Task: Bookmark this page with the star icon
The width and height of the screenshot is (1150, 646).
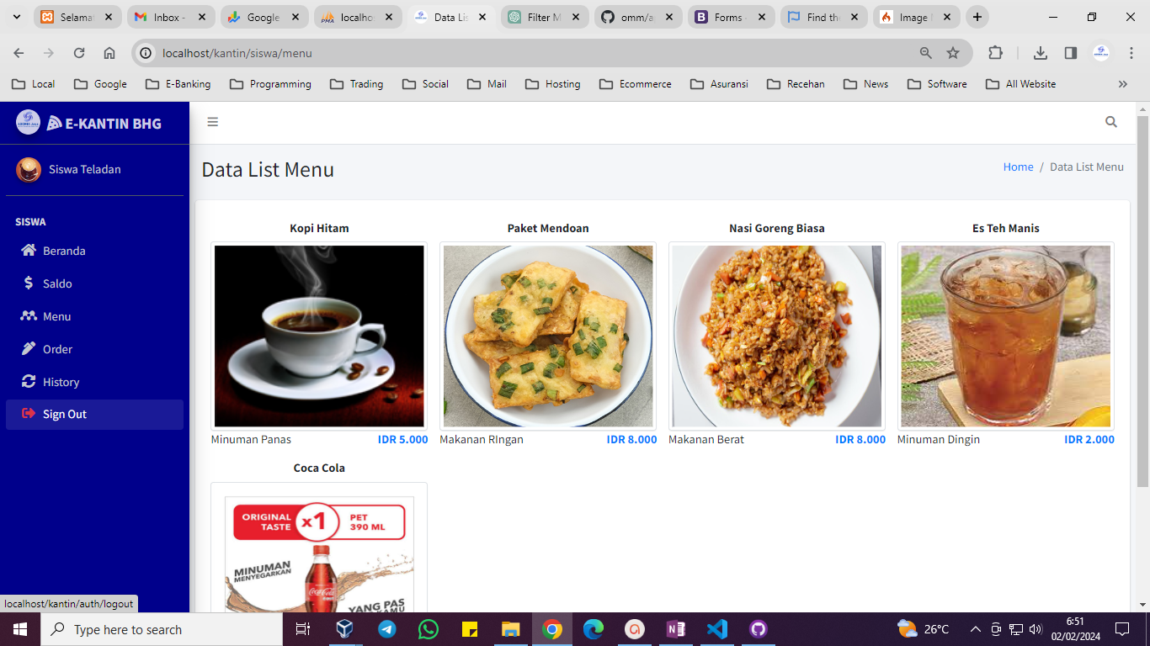Action: (953, 53)
